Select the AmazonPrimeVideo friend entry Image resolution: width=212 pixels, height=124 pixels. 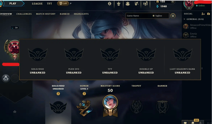197,26
